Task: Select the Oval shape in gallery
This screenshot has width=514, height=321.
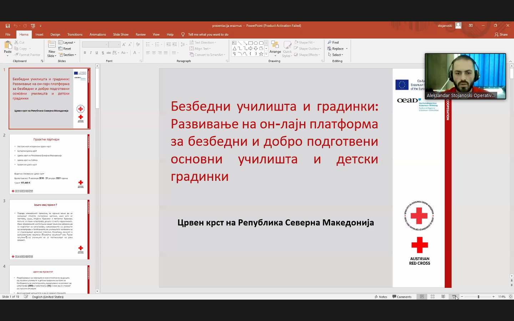Action: (256, 43)
